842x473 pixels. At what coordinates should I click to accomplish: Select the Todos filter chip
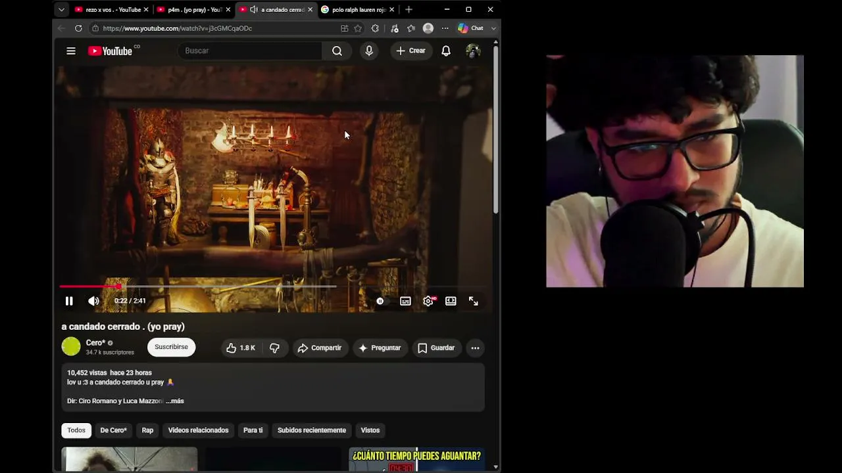point(76,430)
